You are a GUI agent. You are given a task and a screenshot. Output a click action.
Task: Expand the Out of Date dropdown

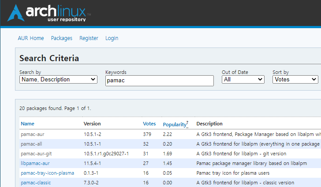pyautogui.click(x=243, y=80)
